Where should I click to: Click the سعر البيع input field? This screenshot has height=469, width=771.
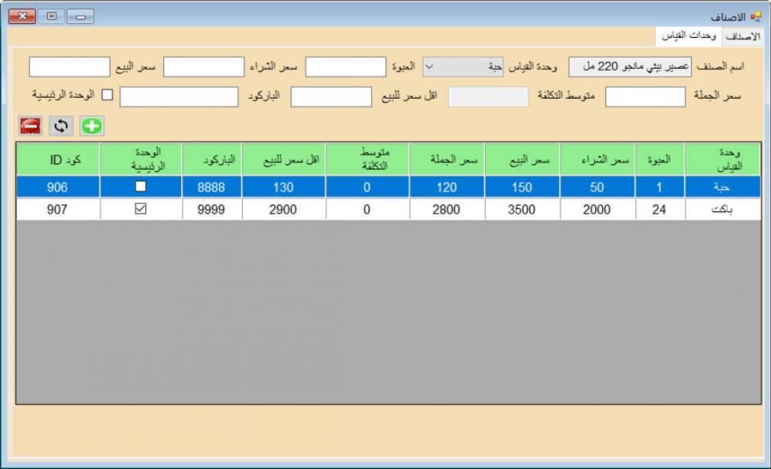[x=69, y=67]
